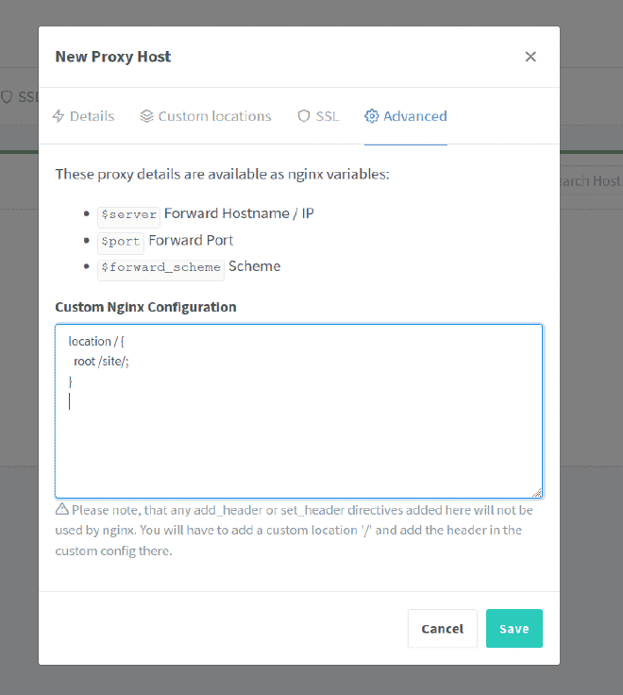This screenshot has width=623, height=695.
Task: Click the lightning bolt Details icon
Action: pyautogui.click(x=59, y=116)
